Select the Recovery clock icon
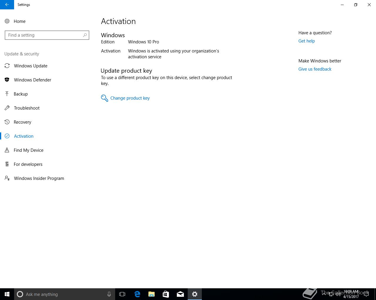 [x=7, y=122]
